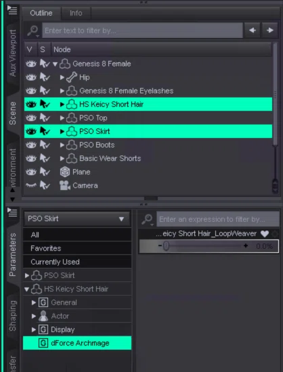The width and height of the screenshot is (283, 372).
Task: Show Favorites parameters category
Action: click(77, 248)
